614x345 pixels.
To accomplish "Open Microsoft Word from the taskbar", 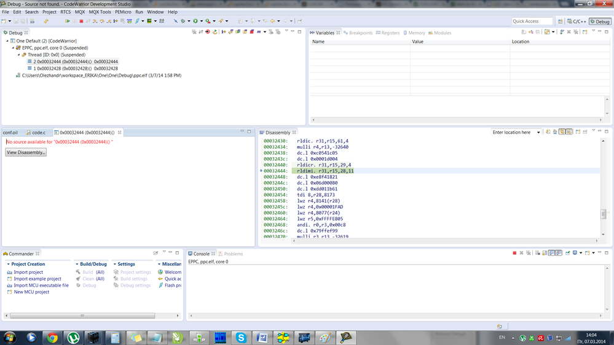I will (262, 338).
